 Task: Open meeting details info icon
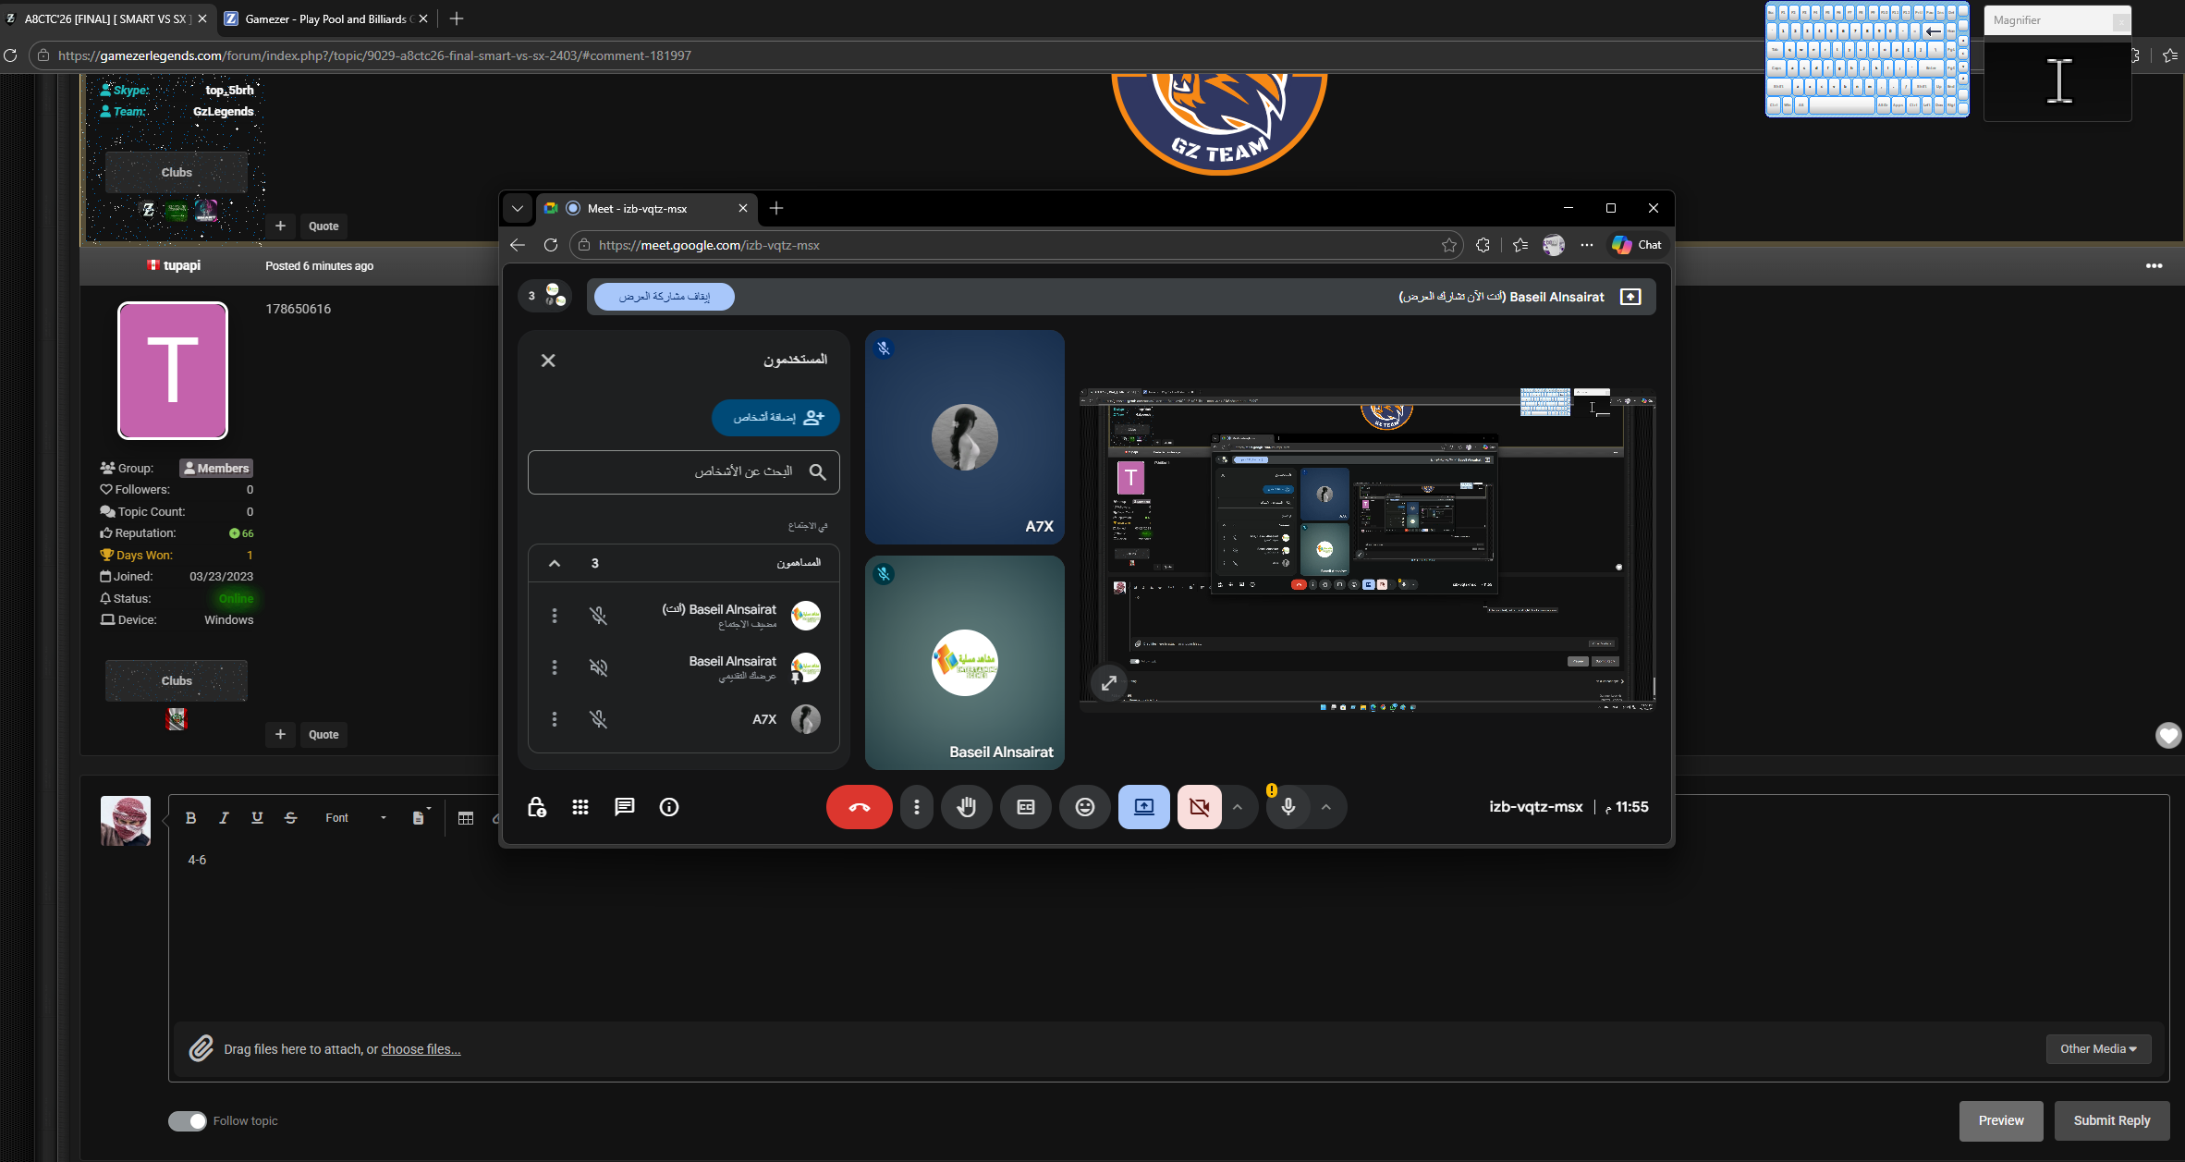click(669, 807)
